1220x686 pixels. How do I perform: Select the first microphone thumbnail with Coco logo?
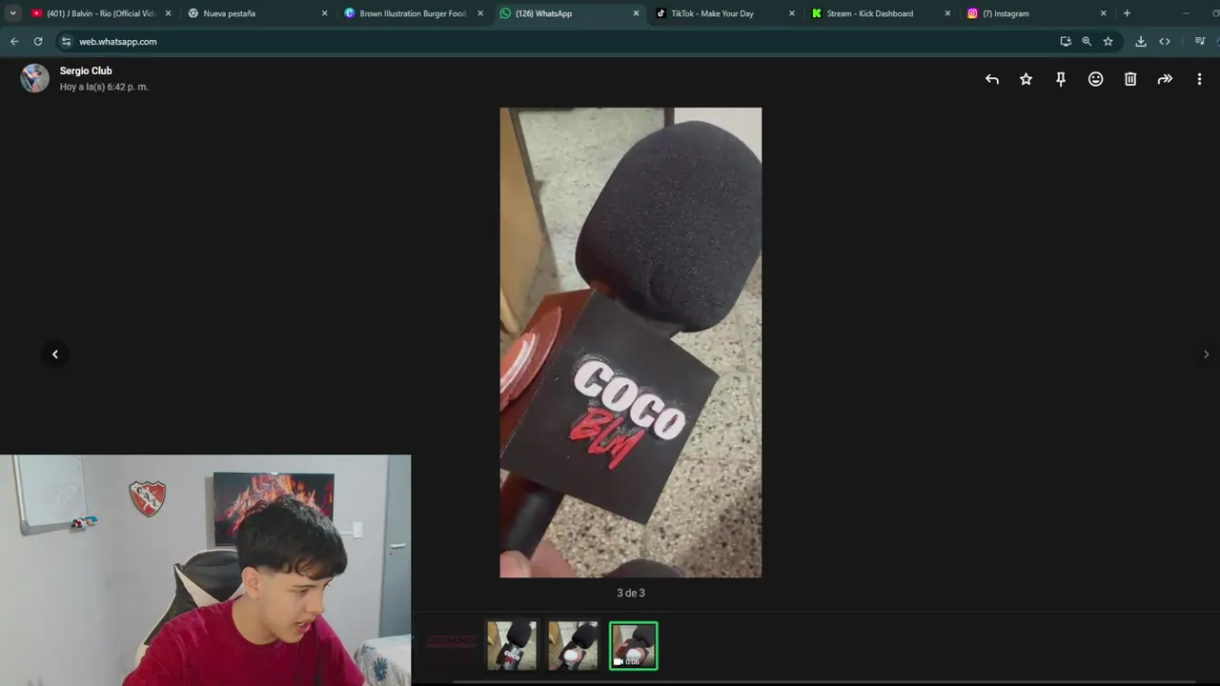pyautogui.click(x=512, y=645)
